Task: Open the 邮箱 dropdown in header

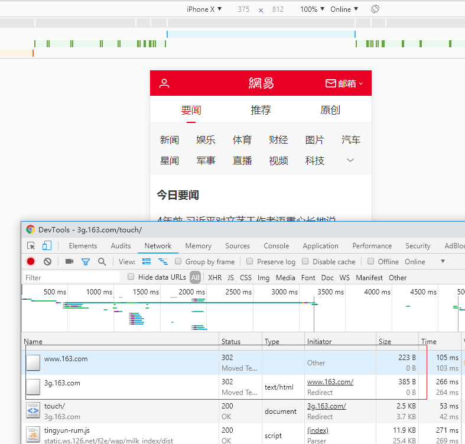Action: pos(350,83)
